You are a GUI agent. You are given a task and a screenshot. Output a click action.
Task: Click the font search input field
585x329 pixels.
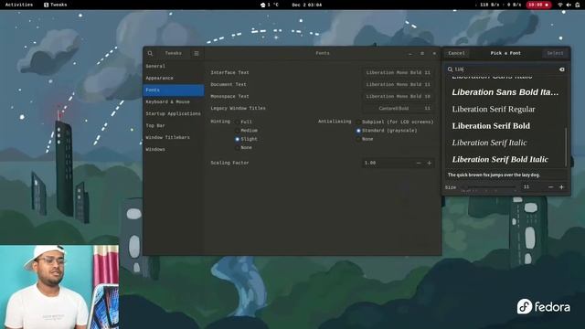pos(505,69)
